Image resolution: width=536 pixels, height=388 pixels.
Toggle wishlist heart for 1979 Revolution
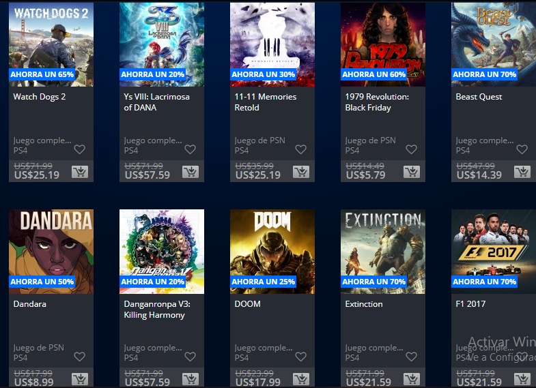click(411, 149)
